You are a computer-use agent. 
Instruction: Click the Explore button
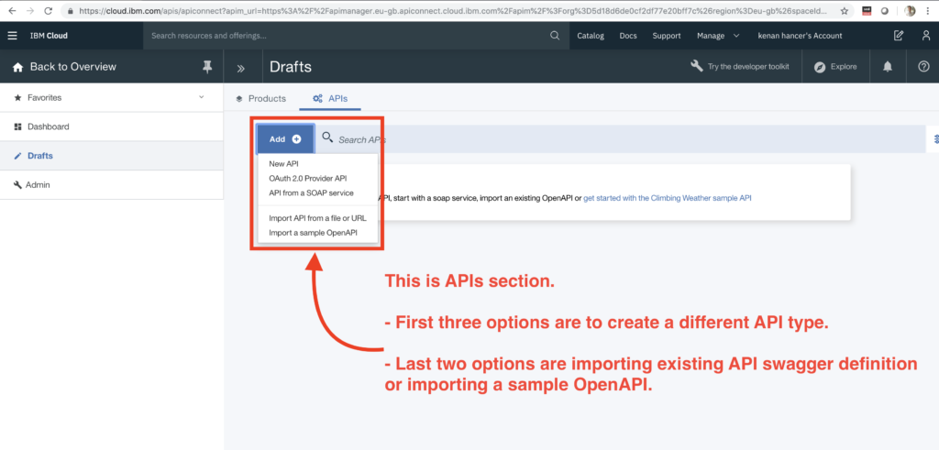tap(835, 67)
